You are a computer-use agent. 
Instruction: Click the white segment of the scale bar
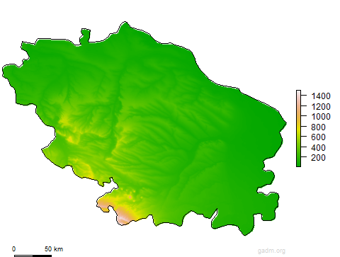coord(23,256)
